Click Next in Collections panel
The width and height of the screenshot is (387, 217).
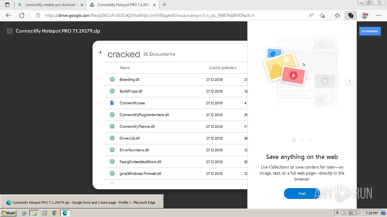[302, 193]
